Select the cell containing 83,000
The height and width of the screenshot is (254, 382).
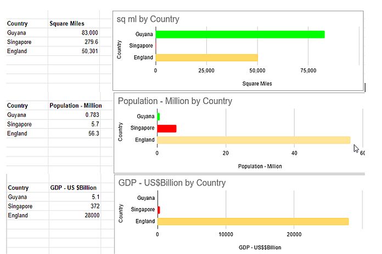(74, 33)
